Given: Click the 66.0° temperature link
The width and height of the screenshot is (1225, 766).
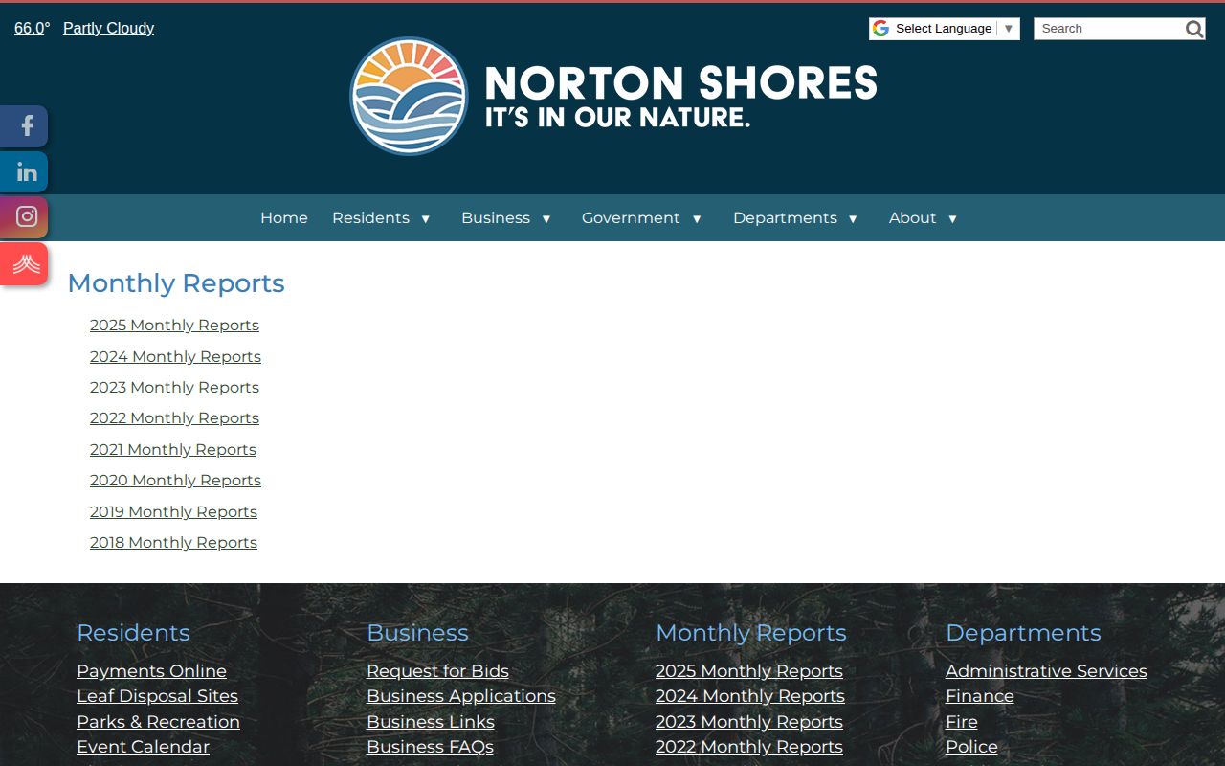Looking at the screenshot, I should click(33, 29).
